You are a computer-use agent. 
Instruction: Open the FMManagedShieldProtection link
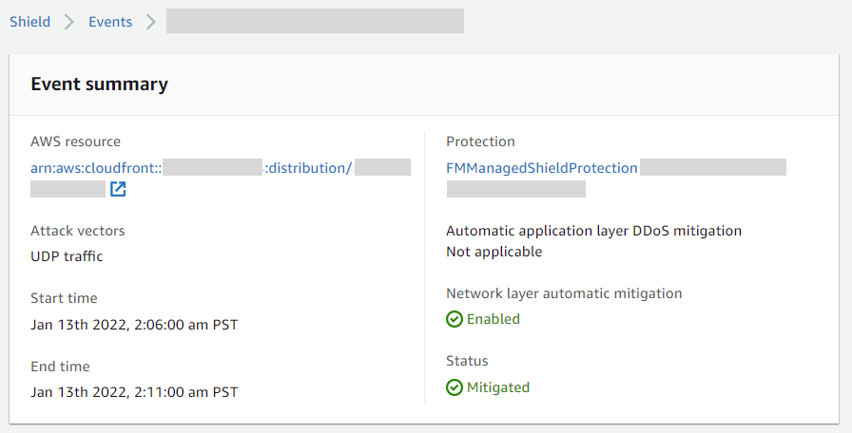[542, 168]
